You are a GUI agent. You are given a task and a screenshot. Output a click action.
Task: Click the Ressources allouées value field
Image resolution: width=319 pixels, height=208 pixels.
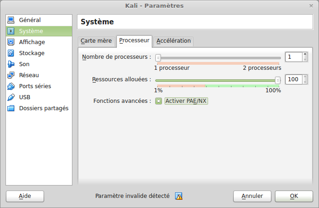coord(293,79)
